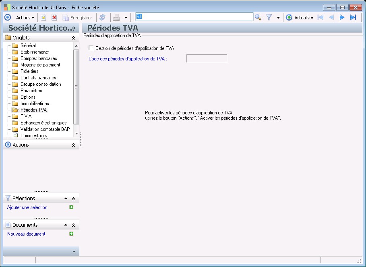The image size is (366, 267).
Task: Click the Actions panel circle icon
Action: 8,145
